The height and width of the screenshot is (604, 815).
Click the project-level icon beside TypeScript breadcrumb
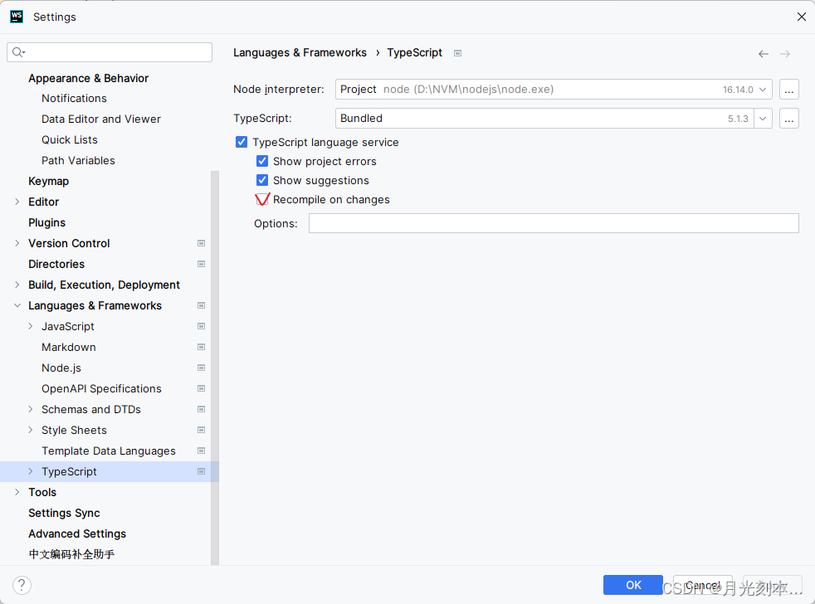tap(457, 53)
